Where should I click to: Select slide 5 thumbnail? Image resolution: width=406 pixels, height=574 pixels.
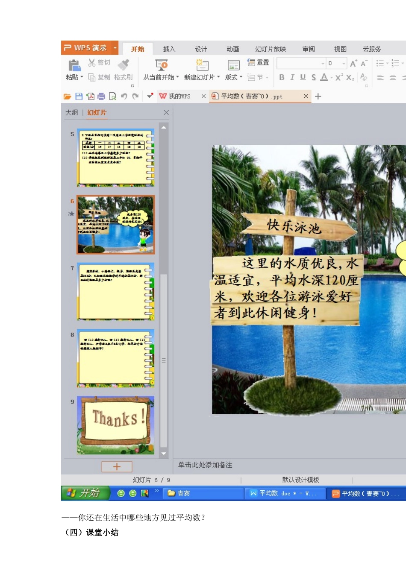(116, 158)
